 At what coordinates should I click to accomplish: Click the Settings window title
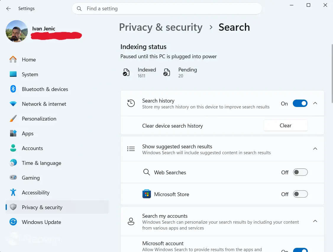(26, 9)
